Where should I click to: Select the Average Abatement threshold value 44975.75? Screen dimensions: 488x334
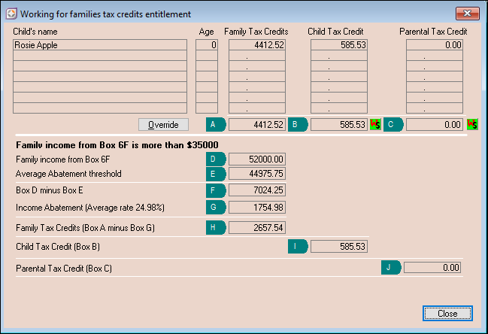tap(256, 174)
